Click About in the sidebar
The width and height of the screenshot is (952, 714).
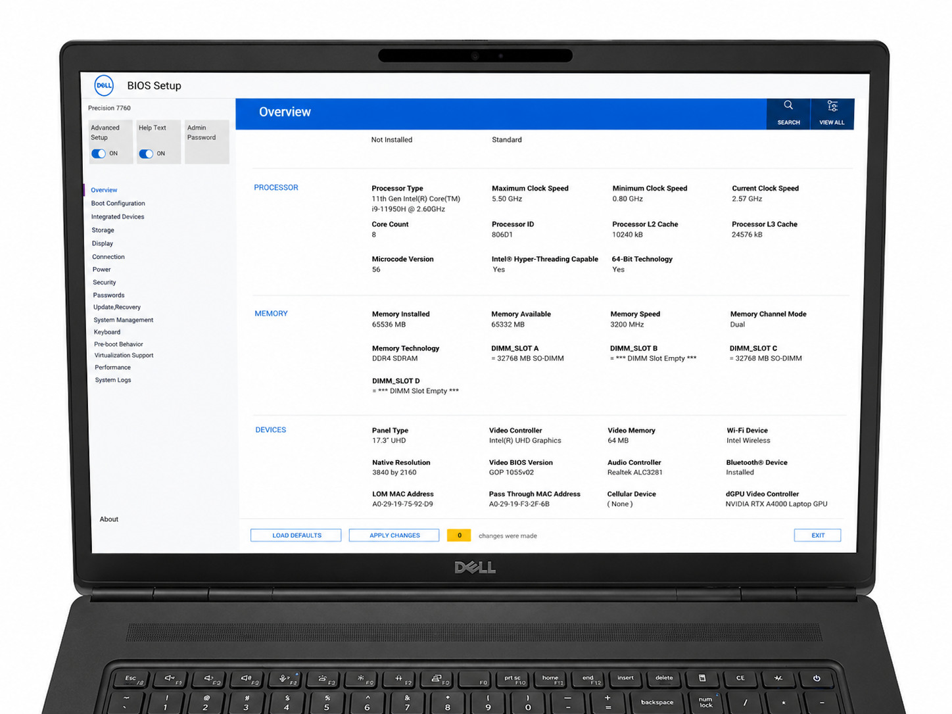point(109,519)
